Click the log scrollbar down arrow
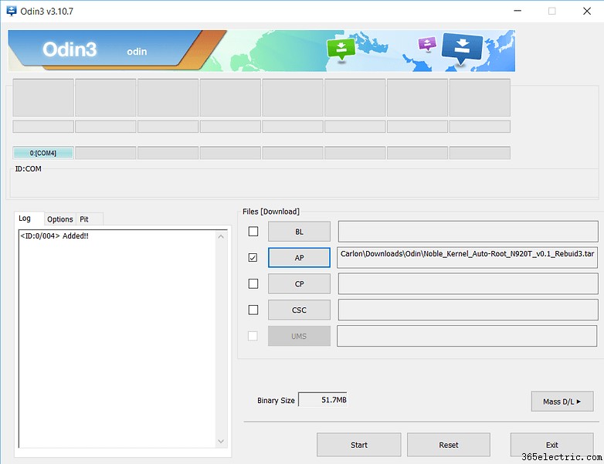The height and width of the screenshot is (464, 604). [x=221, y=442]
